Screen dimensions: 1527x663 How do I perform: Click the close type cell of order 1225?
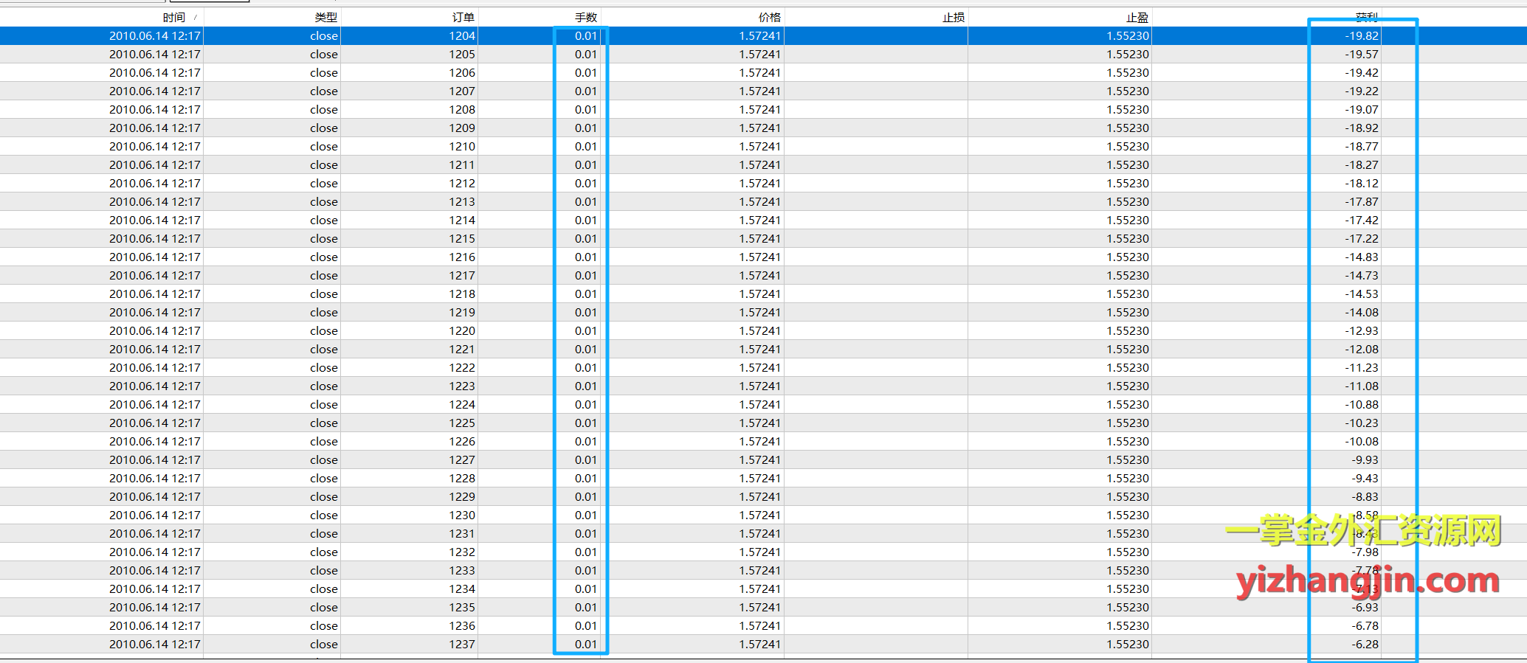coord(323,423)
